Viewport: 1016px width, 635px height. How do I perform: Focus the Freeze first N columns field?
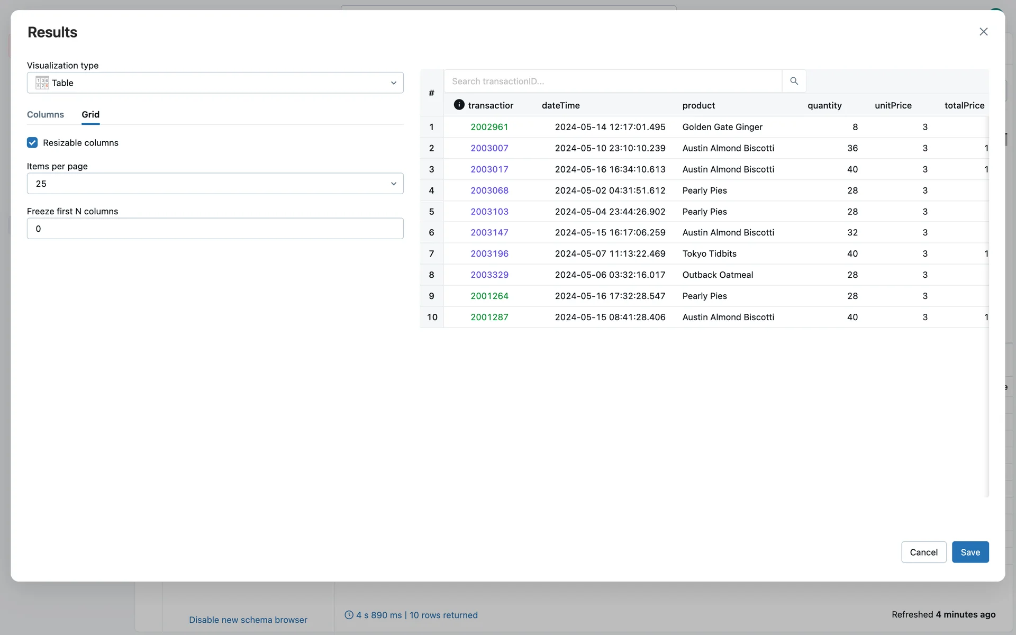click(215, 229)
